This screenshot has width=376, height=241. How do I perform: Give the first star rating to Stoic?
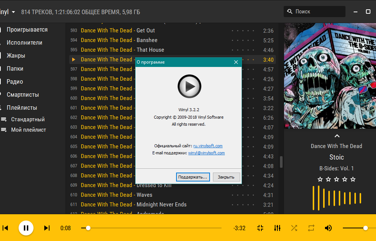coord(320,179)
